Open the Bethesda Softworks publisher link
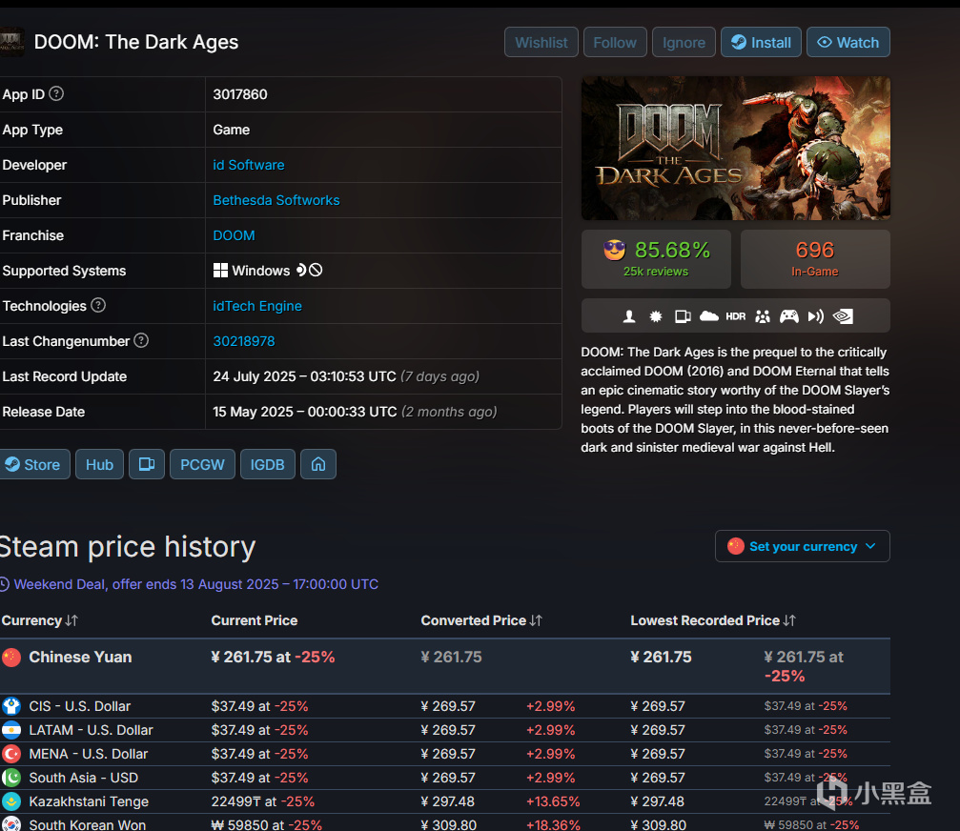960x831 pixels. point(276,200)
